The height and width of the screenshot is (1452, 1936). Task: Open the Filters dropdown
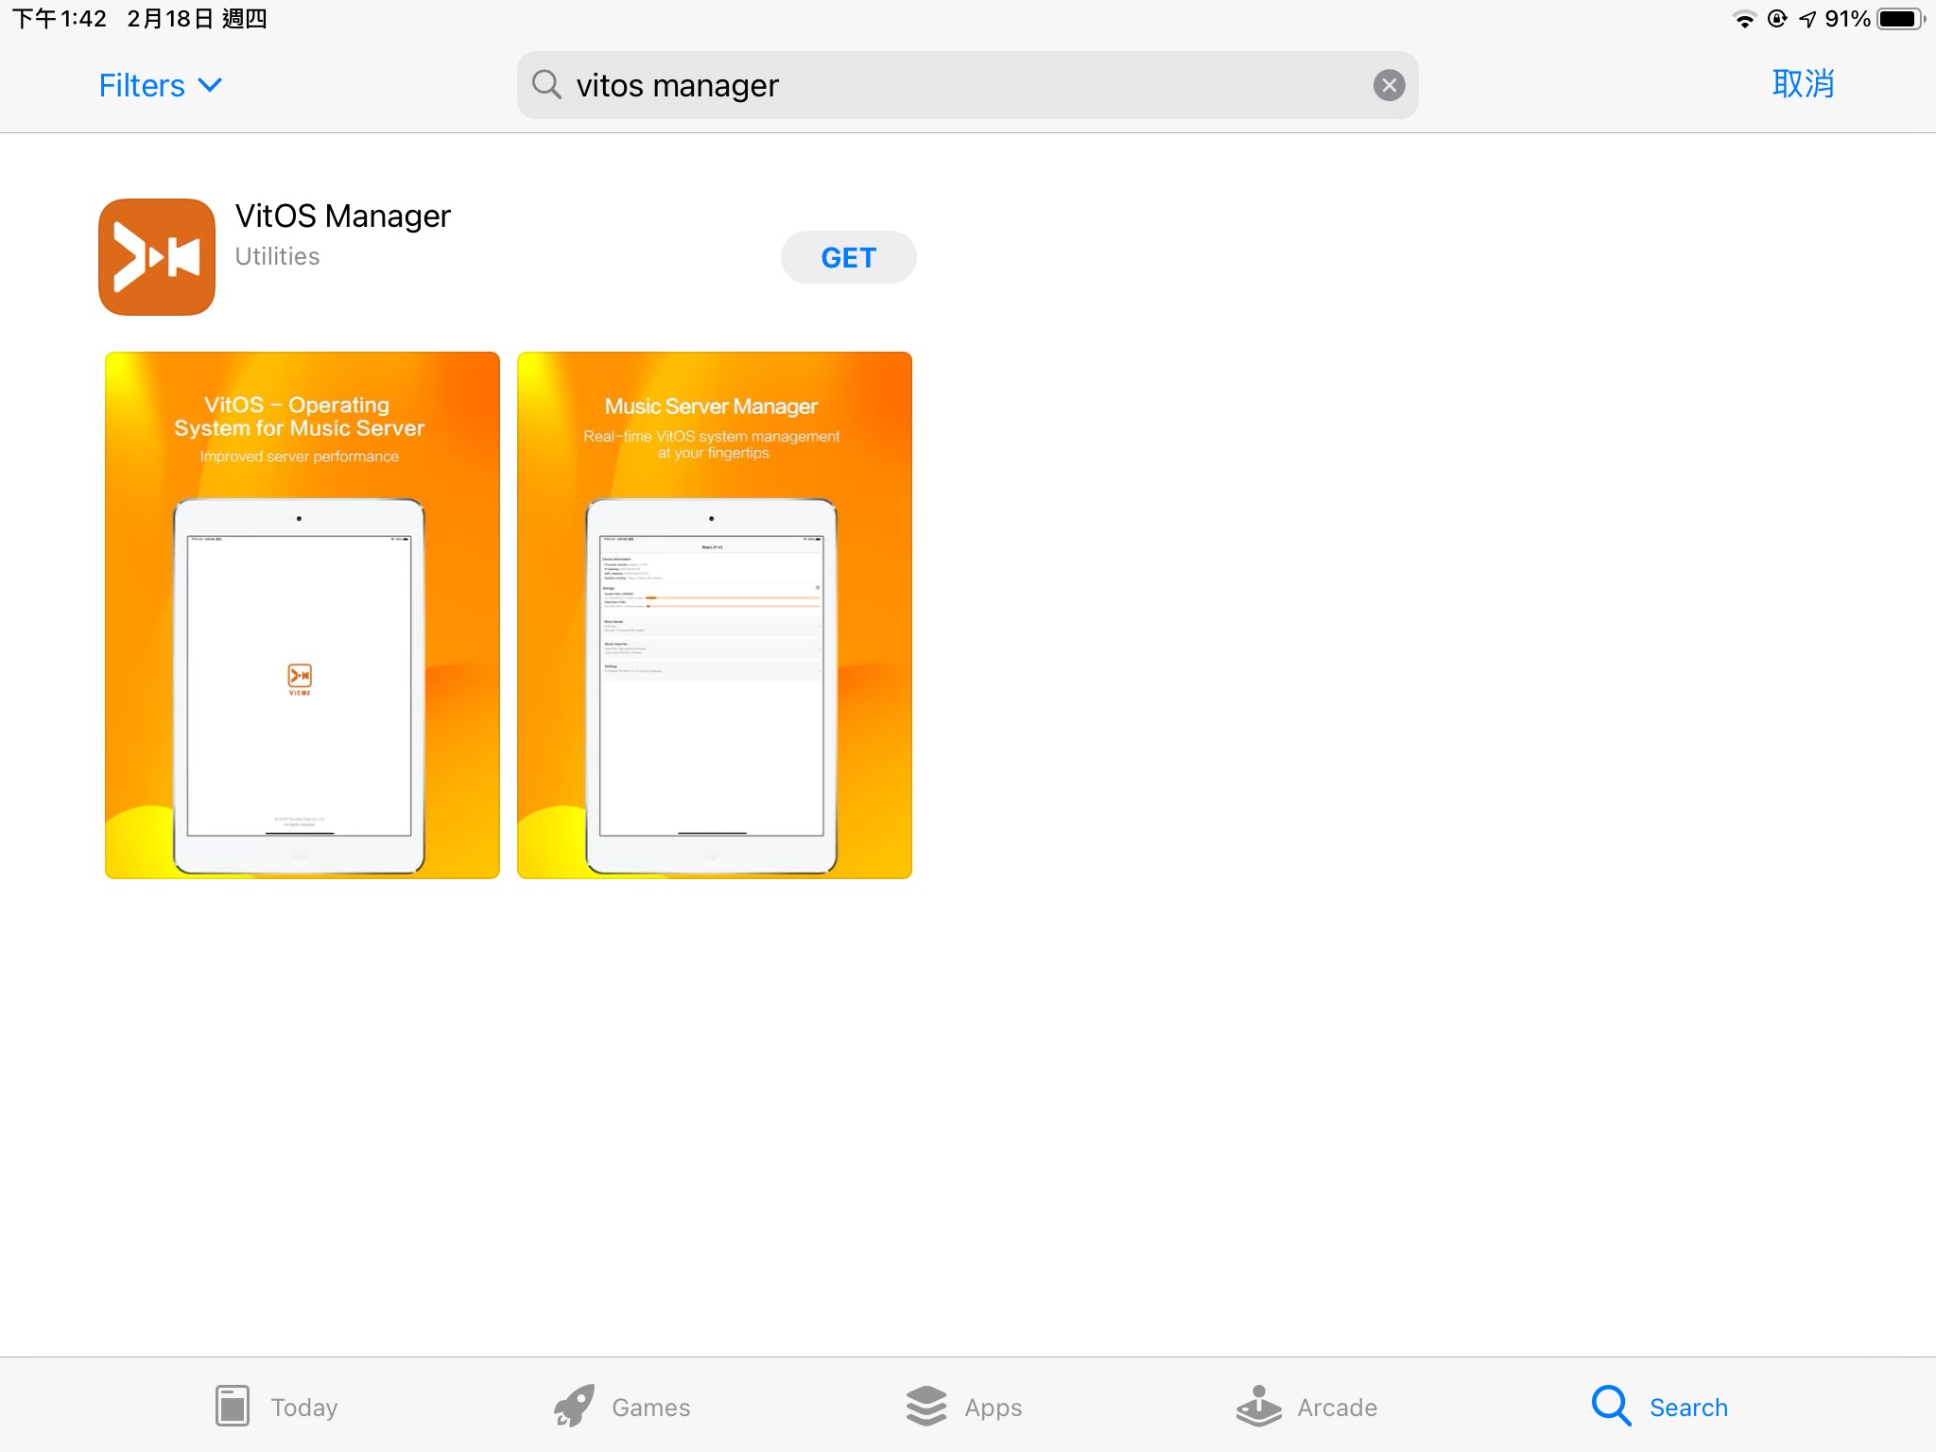161,85
